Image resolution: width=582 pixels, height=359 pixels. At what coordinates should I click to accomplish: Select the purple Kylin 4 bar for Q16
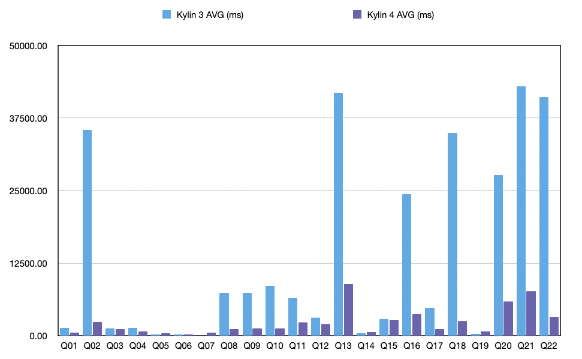tap(417, 325)
